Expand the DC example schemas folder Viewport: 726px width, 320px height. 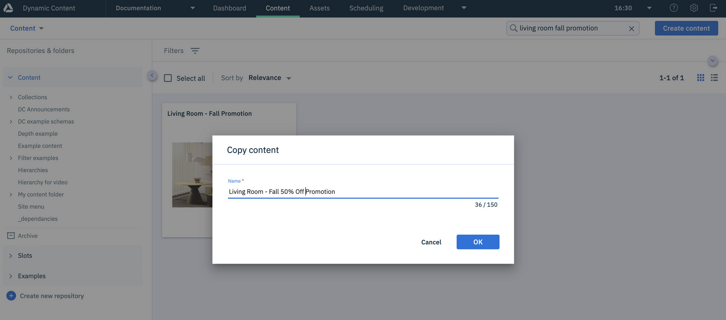tap(11, 121)
